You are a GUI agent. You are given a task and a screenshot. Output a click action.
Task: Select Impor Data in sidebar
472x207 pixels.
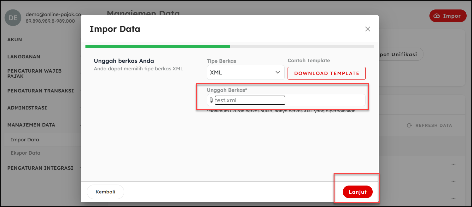pos(25,140)
